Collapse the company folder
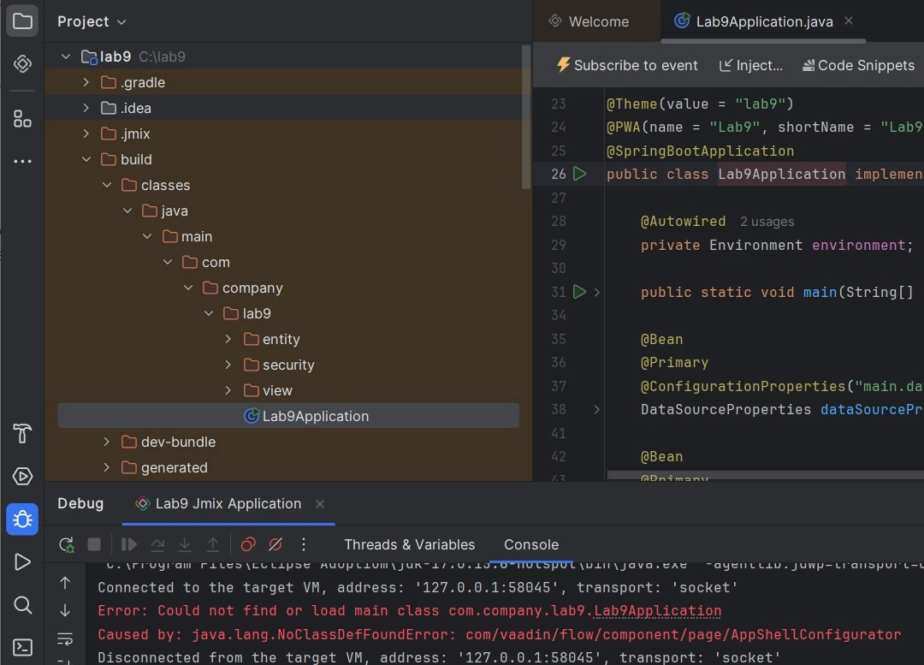The width and height of the screenshot is (924, 665). coord(188,288)
